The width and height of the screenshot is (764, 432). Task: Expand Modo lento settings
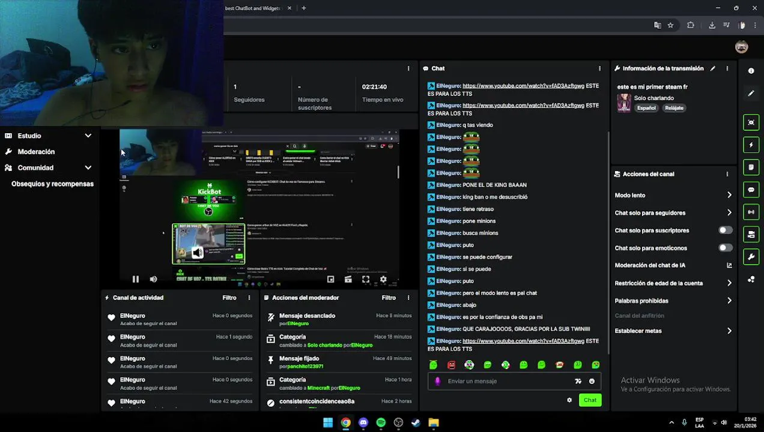click(x=729, y=195)
